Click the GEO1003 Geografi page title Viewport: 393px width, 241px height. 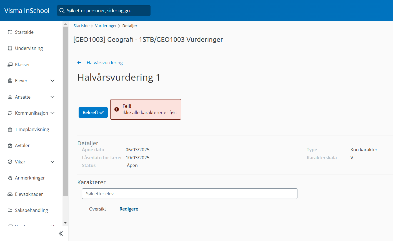(148, 39)
